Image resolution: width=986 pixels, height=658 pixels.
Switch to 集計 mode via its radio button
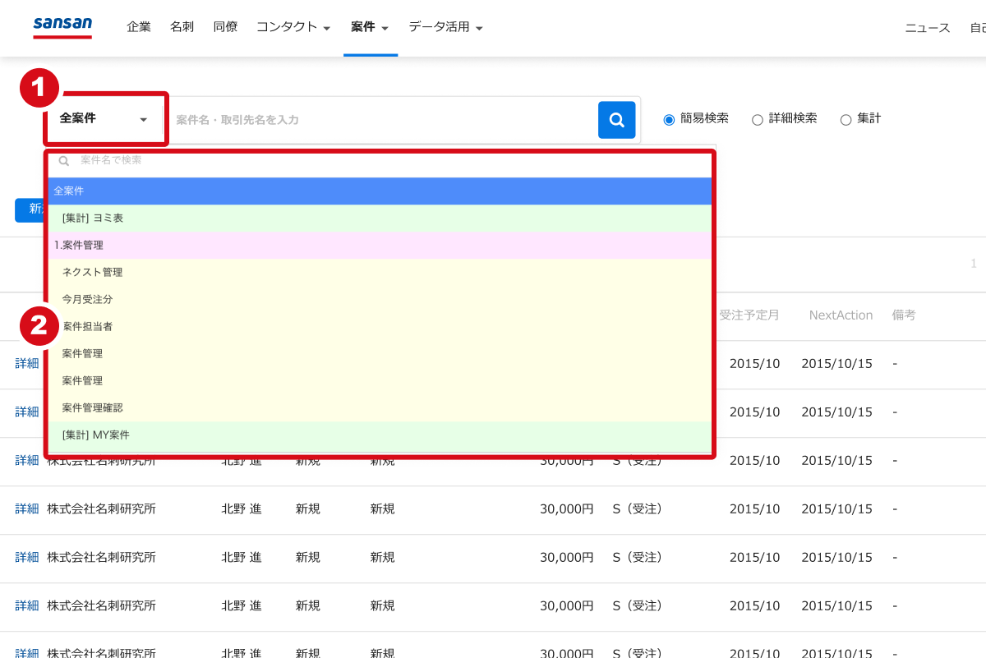(x=845, y=119)
